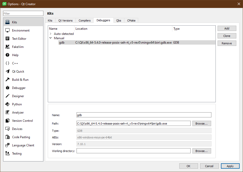The height and width of the screenshot is (172, 243).
Task: Clone the selected debugger entry
Action: 227,36
